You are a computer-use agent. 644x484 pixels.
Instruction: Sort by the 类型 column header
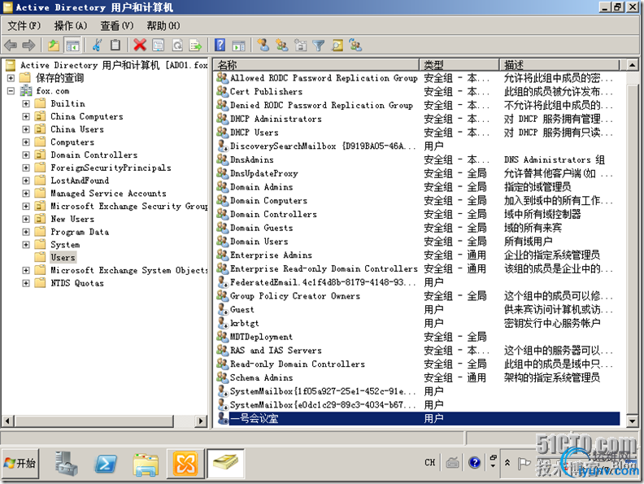459,65
